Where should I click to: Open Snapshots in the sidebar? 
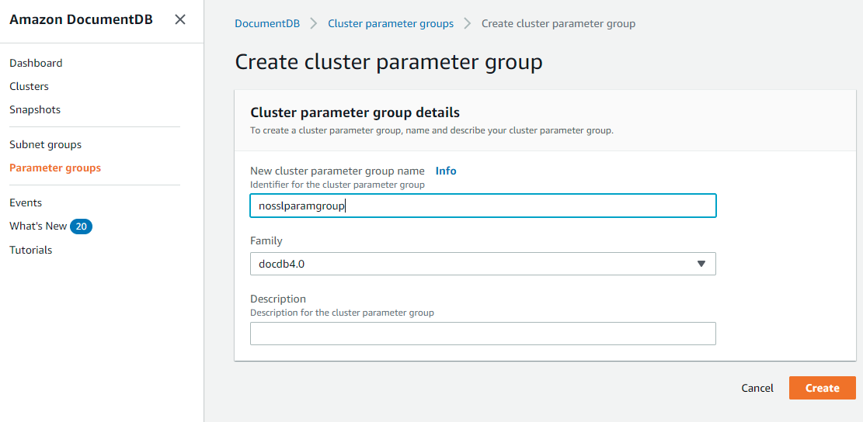point(35,109)
